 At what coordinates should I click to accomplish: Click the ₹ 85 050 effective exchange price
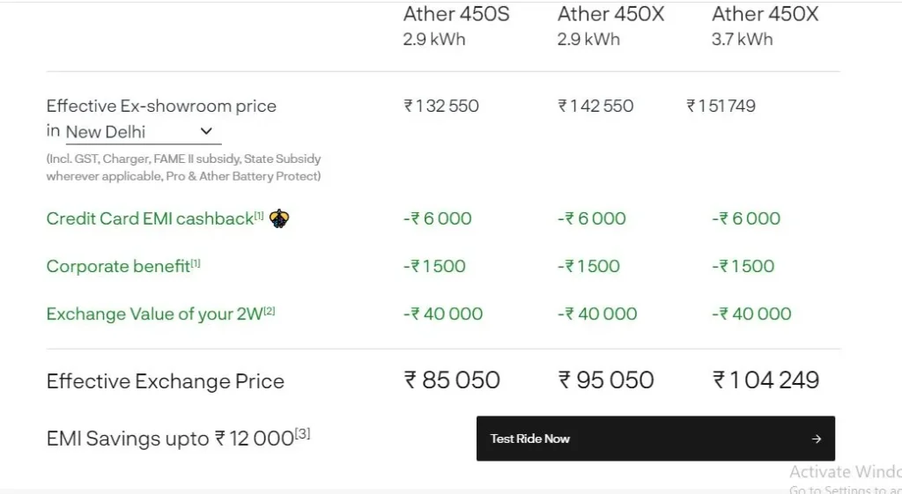pos(452,380)
